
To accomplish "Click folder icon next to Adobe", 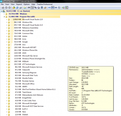I will coord(9,36).
